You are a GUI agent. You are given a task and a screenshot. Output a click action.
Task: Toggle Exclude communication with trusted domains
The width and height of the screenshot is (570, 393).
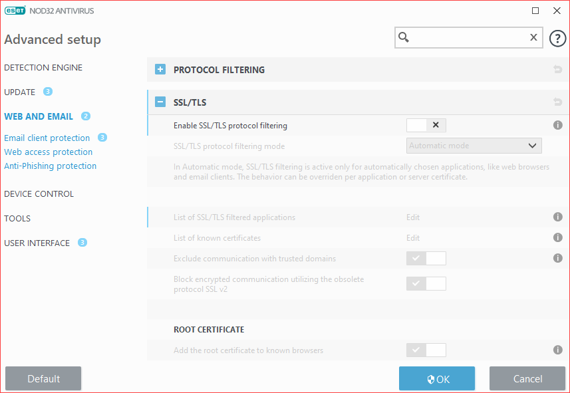(x=426, y=258)
